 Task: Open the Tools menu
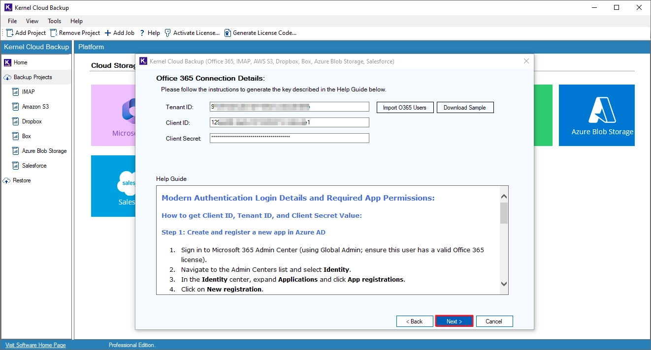tap(55, 21)
